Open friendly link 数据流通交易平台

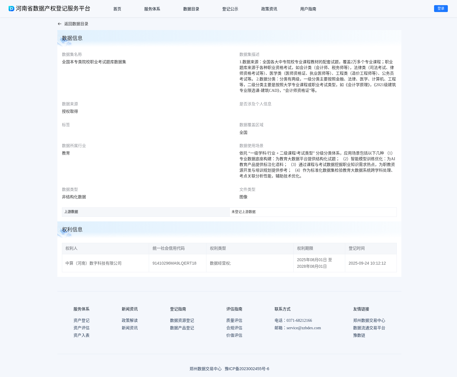[x=369, y=328]
